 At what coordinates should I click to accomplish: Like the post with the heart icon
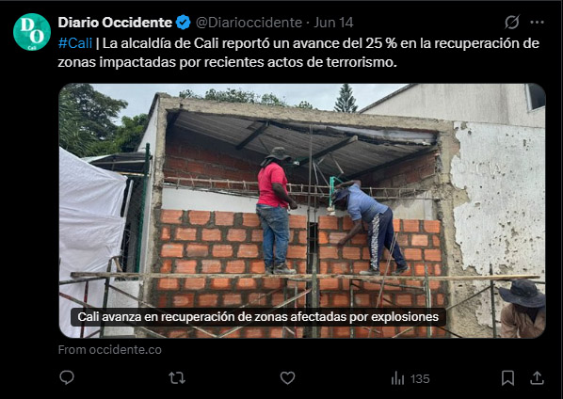[x=287, y=378]
